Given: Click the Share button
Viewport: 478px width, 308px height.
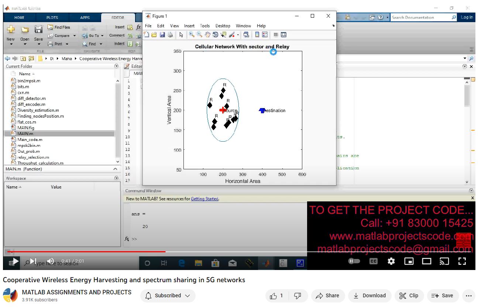Looking at the screenshot, I should point(327,295).
